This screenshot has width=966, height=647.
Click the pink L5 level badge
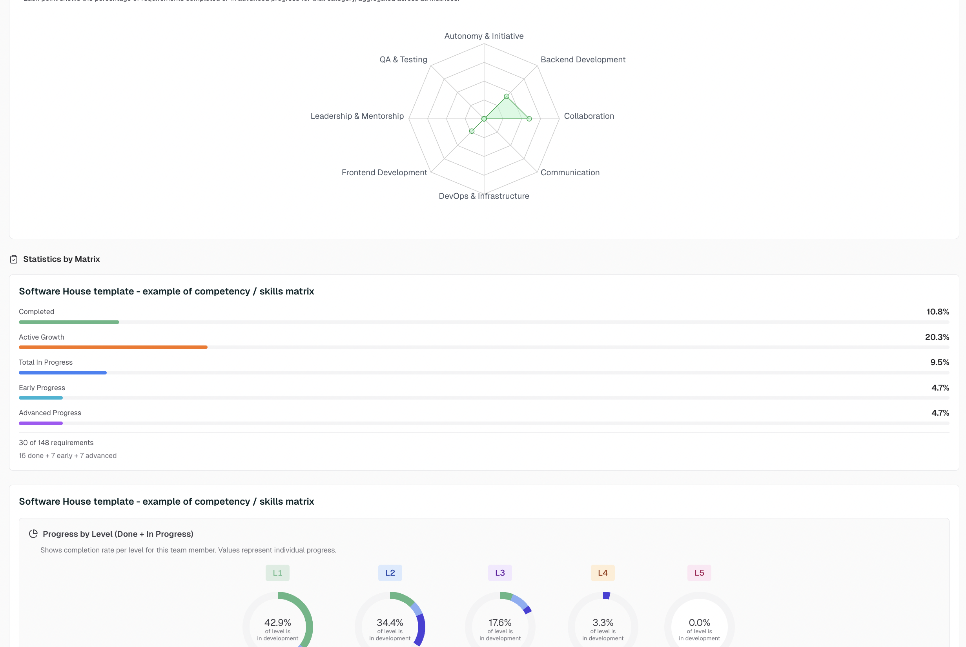[699, 573]
